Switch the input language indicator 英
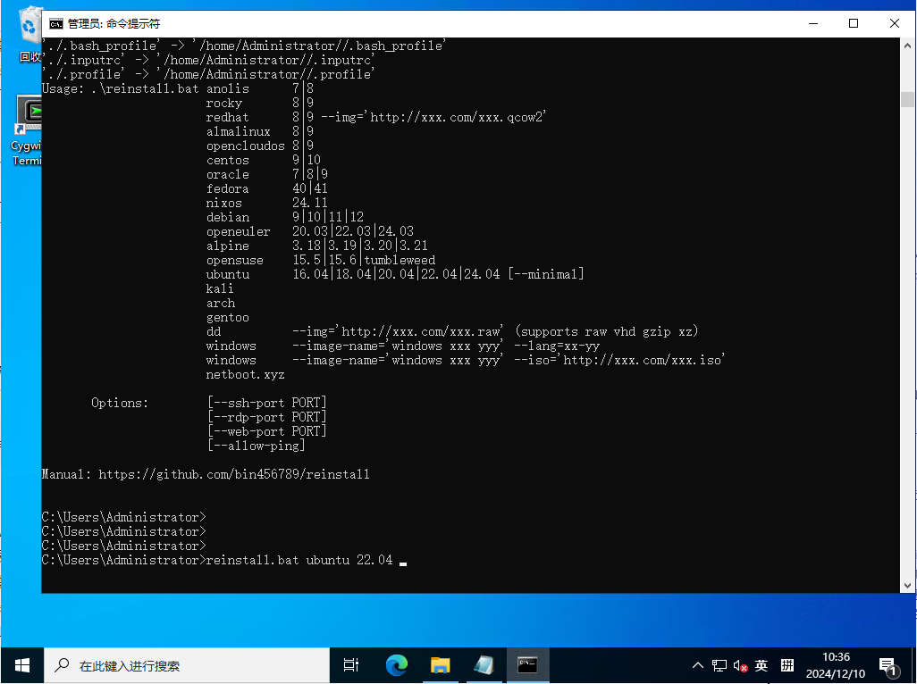This screenshot has height=684, width=917. (761, 665)
